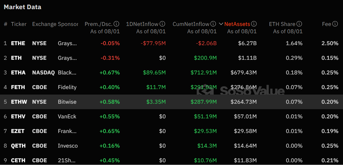This screenshot has height=165, width=343.
Task: Click the 0.19% fee value
Action: pos(330,131)
